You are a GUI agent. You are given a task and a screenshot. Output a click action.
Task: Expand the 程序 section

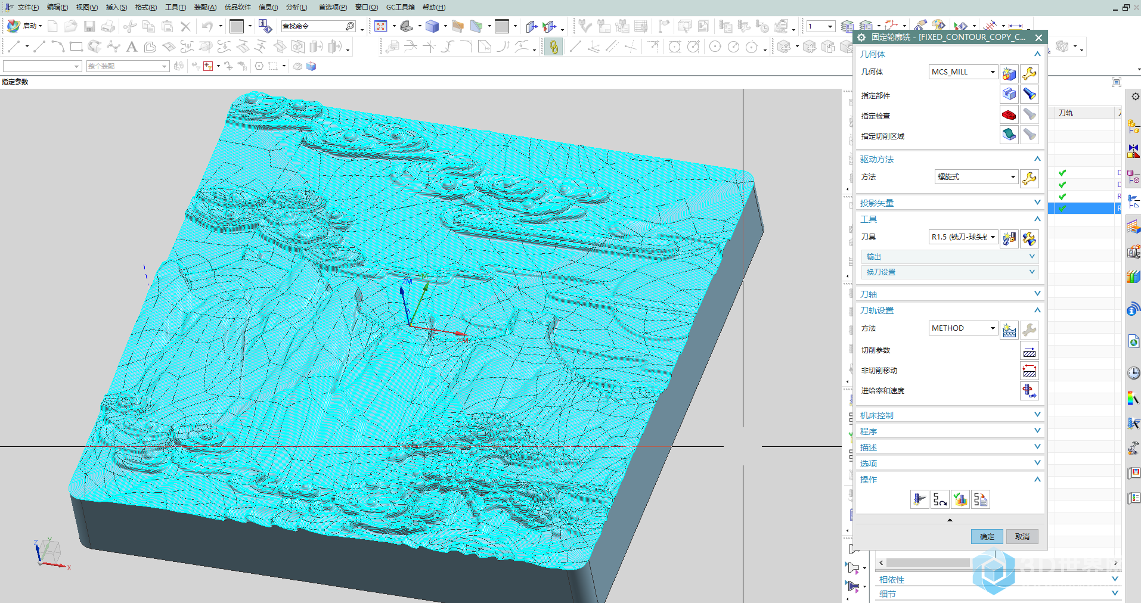pos(950,431)
